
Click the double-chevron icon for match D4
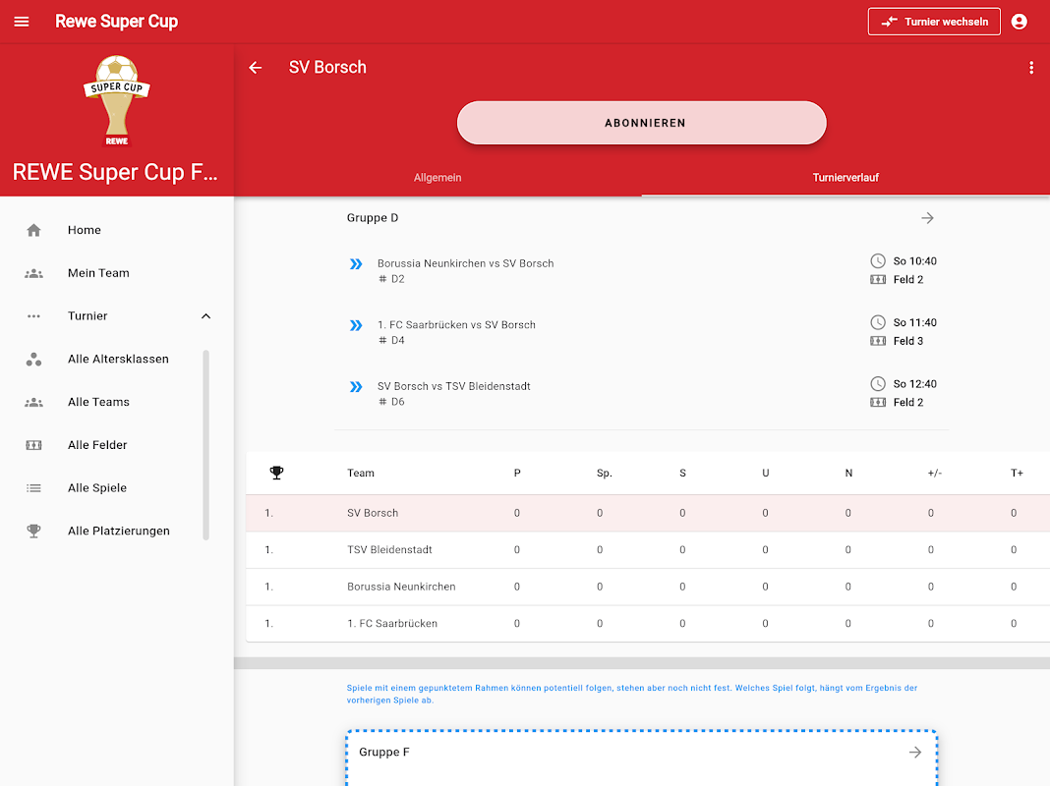coord(356,326)
